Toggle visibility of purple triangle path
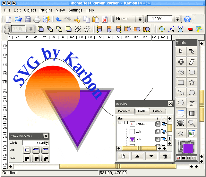The image size is (206, 177). (164, 139)
